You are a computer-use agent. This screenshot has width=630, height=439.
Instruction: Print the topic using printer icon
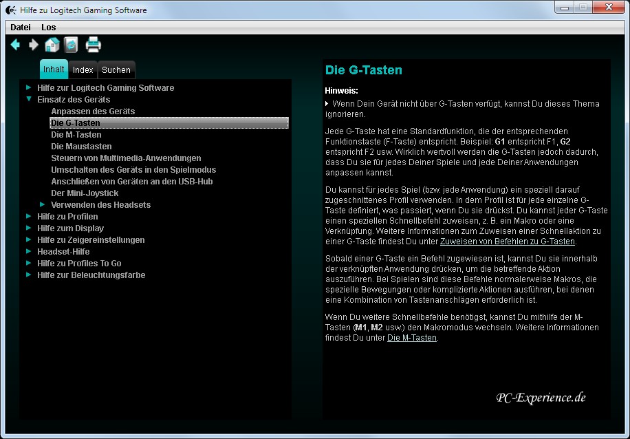tap(94, 45)
